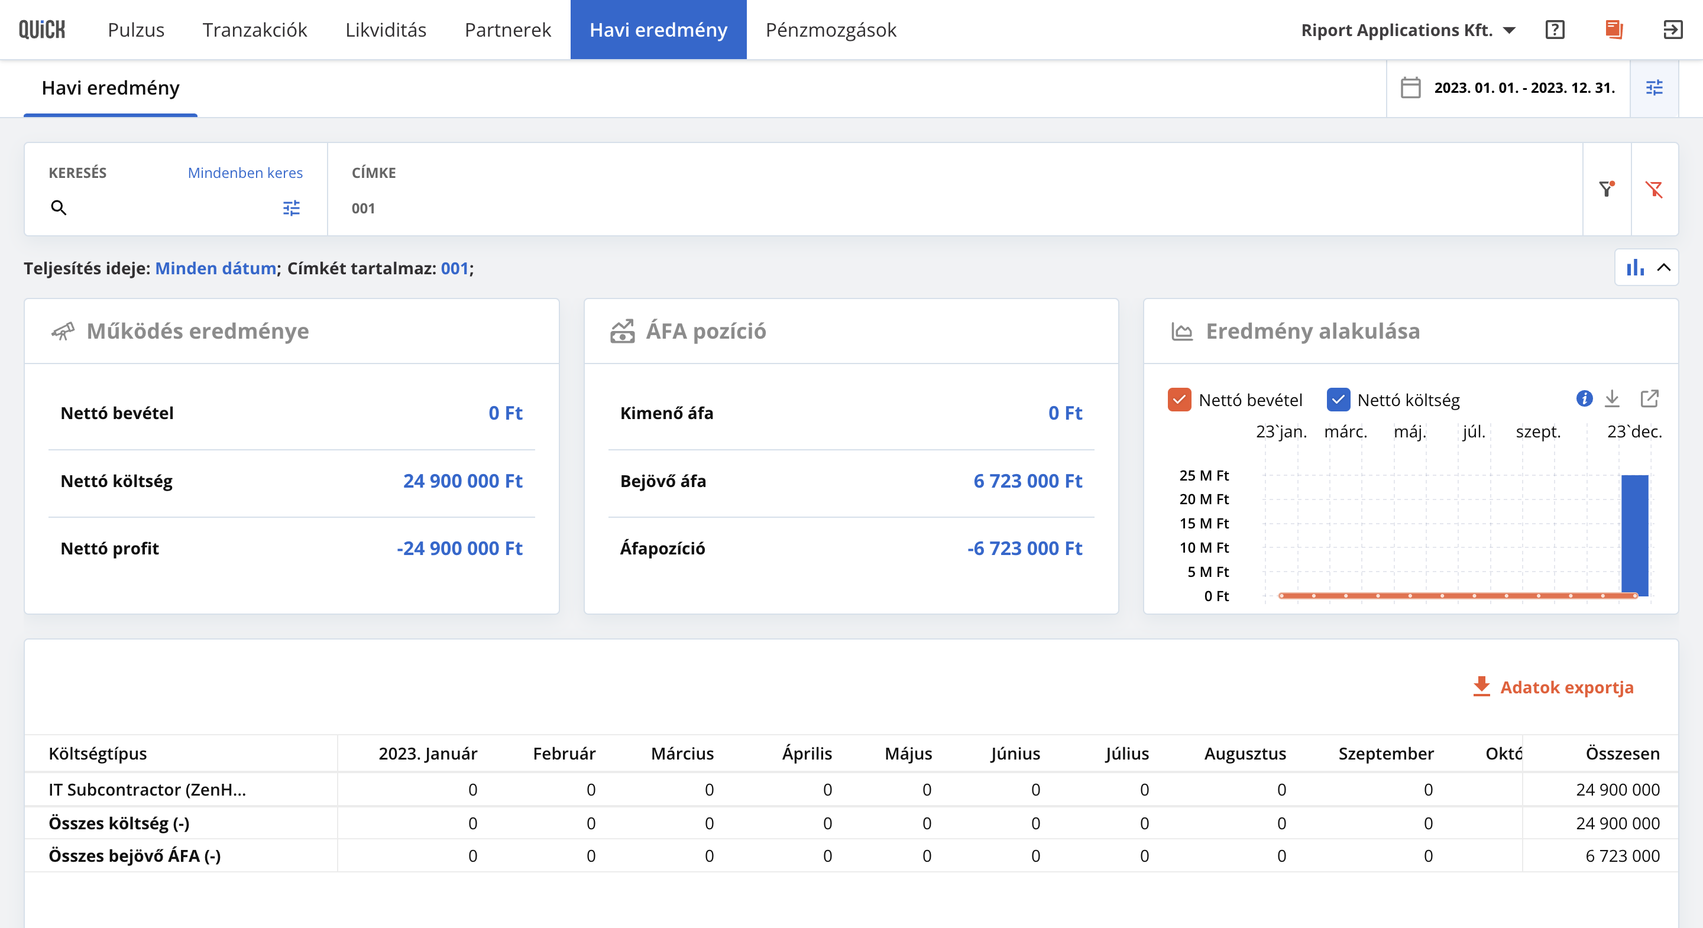Open the Pénzmozgások menu

[831, 30]
